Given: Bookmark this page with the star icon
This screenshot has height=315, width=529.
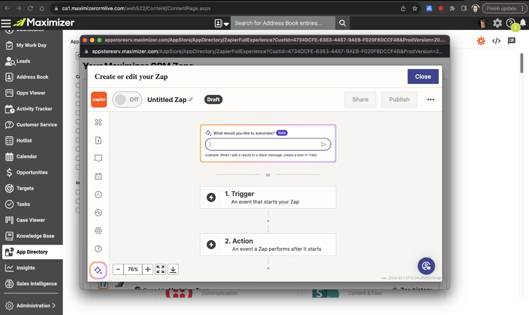Looking at the screenshot, I should pyautogui.click(x=415, y=9).
